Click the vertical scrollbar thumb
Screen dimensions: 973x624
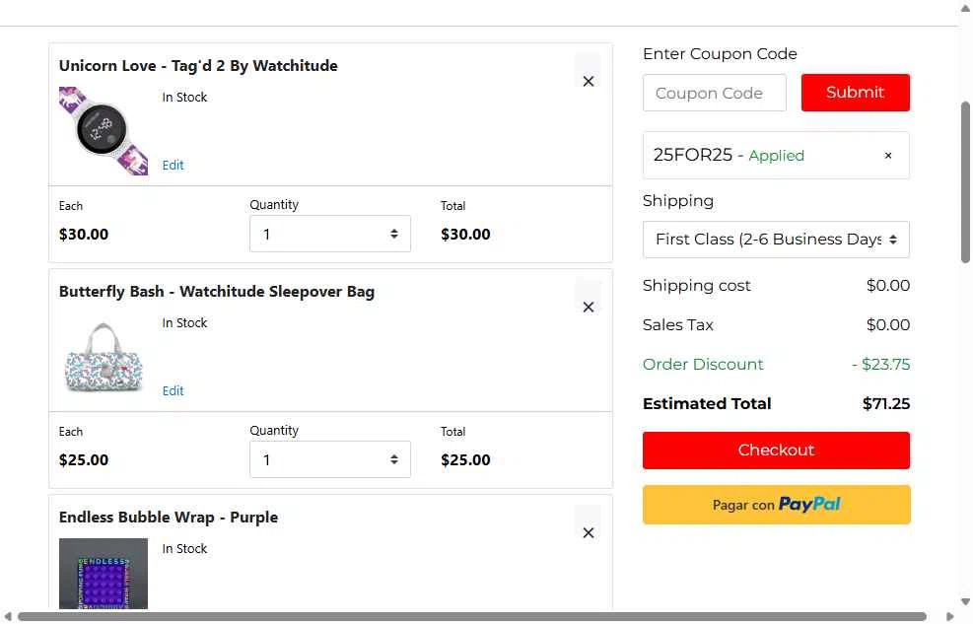pos(965,182)
